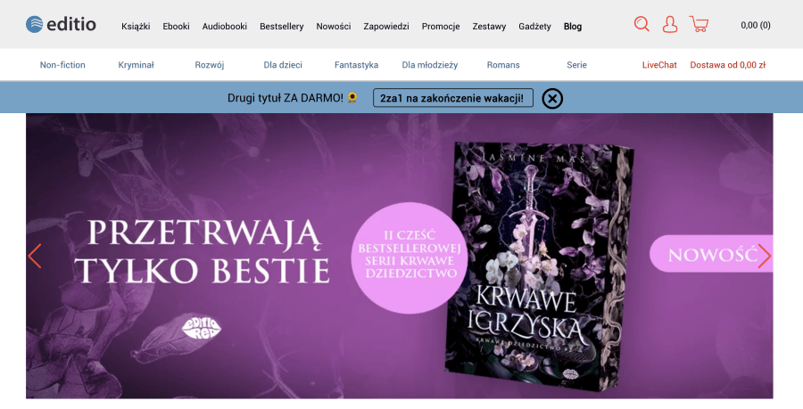Go to Zapowiedzi
The height and width of the screenshot is (409, 803).
coord(386,26)
